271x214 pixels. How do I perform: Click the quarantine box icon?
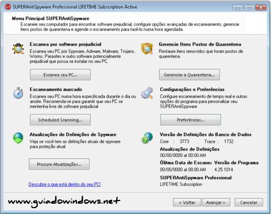[147, 49]
